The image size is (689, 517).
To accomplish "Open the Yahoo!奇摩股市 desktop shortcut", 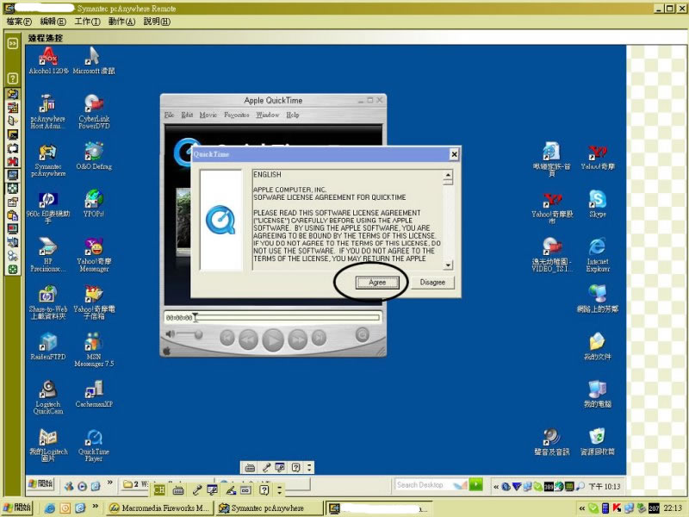I will tap(552, 208).
